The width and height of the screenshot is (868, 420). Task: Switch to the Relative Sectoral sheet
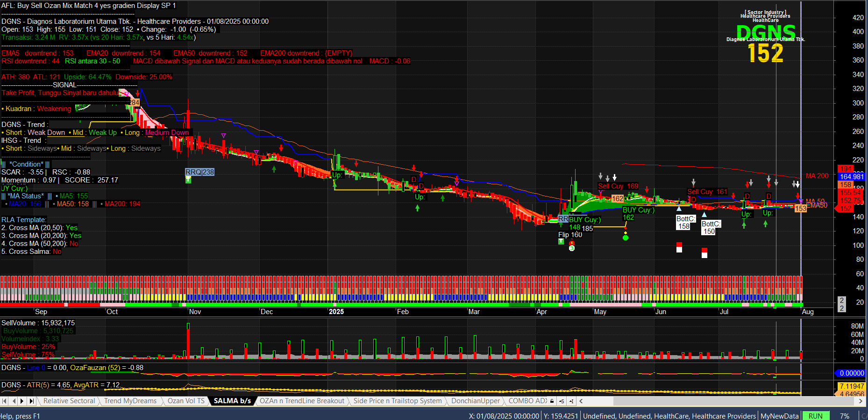pos(69,401)
